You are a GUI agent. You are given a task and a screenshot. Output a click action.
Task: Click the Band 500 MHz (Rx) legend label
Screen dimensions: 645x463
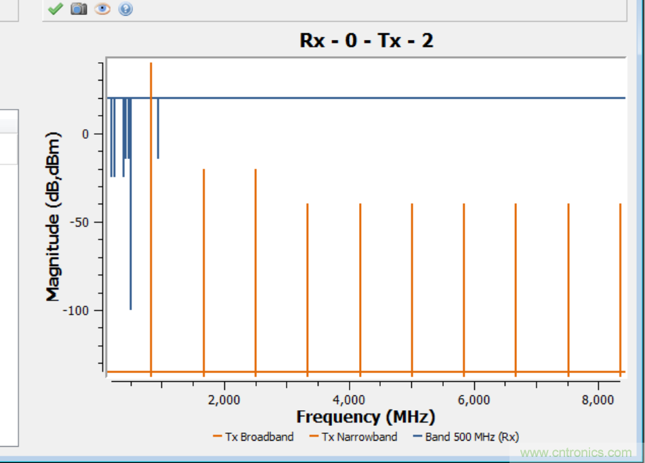[x=472, y=437]
